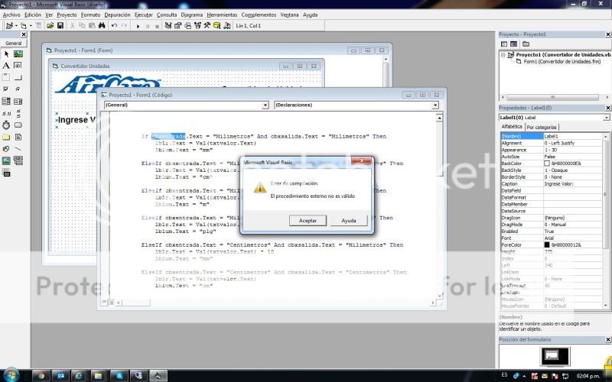Close the toolbox panel
Viewport: 612px width, 382px height.
point(24,34)
